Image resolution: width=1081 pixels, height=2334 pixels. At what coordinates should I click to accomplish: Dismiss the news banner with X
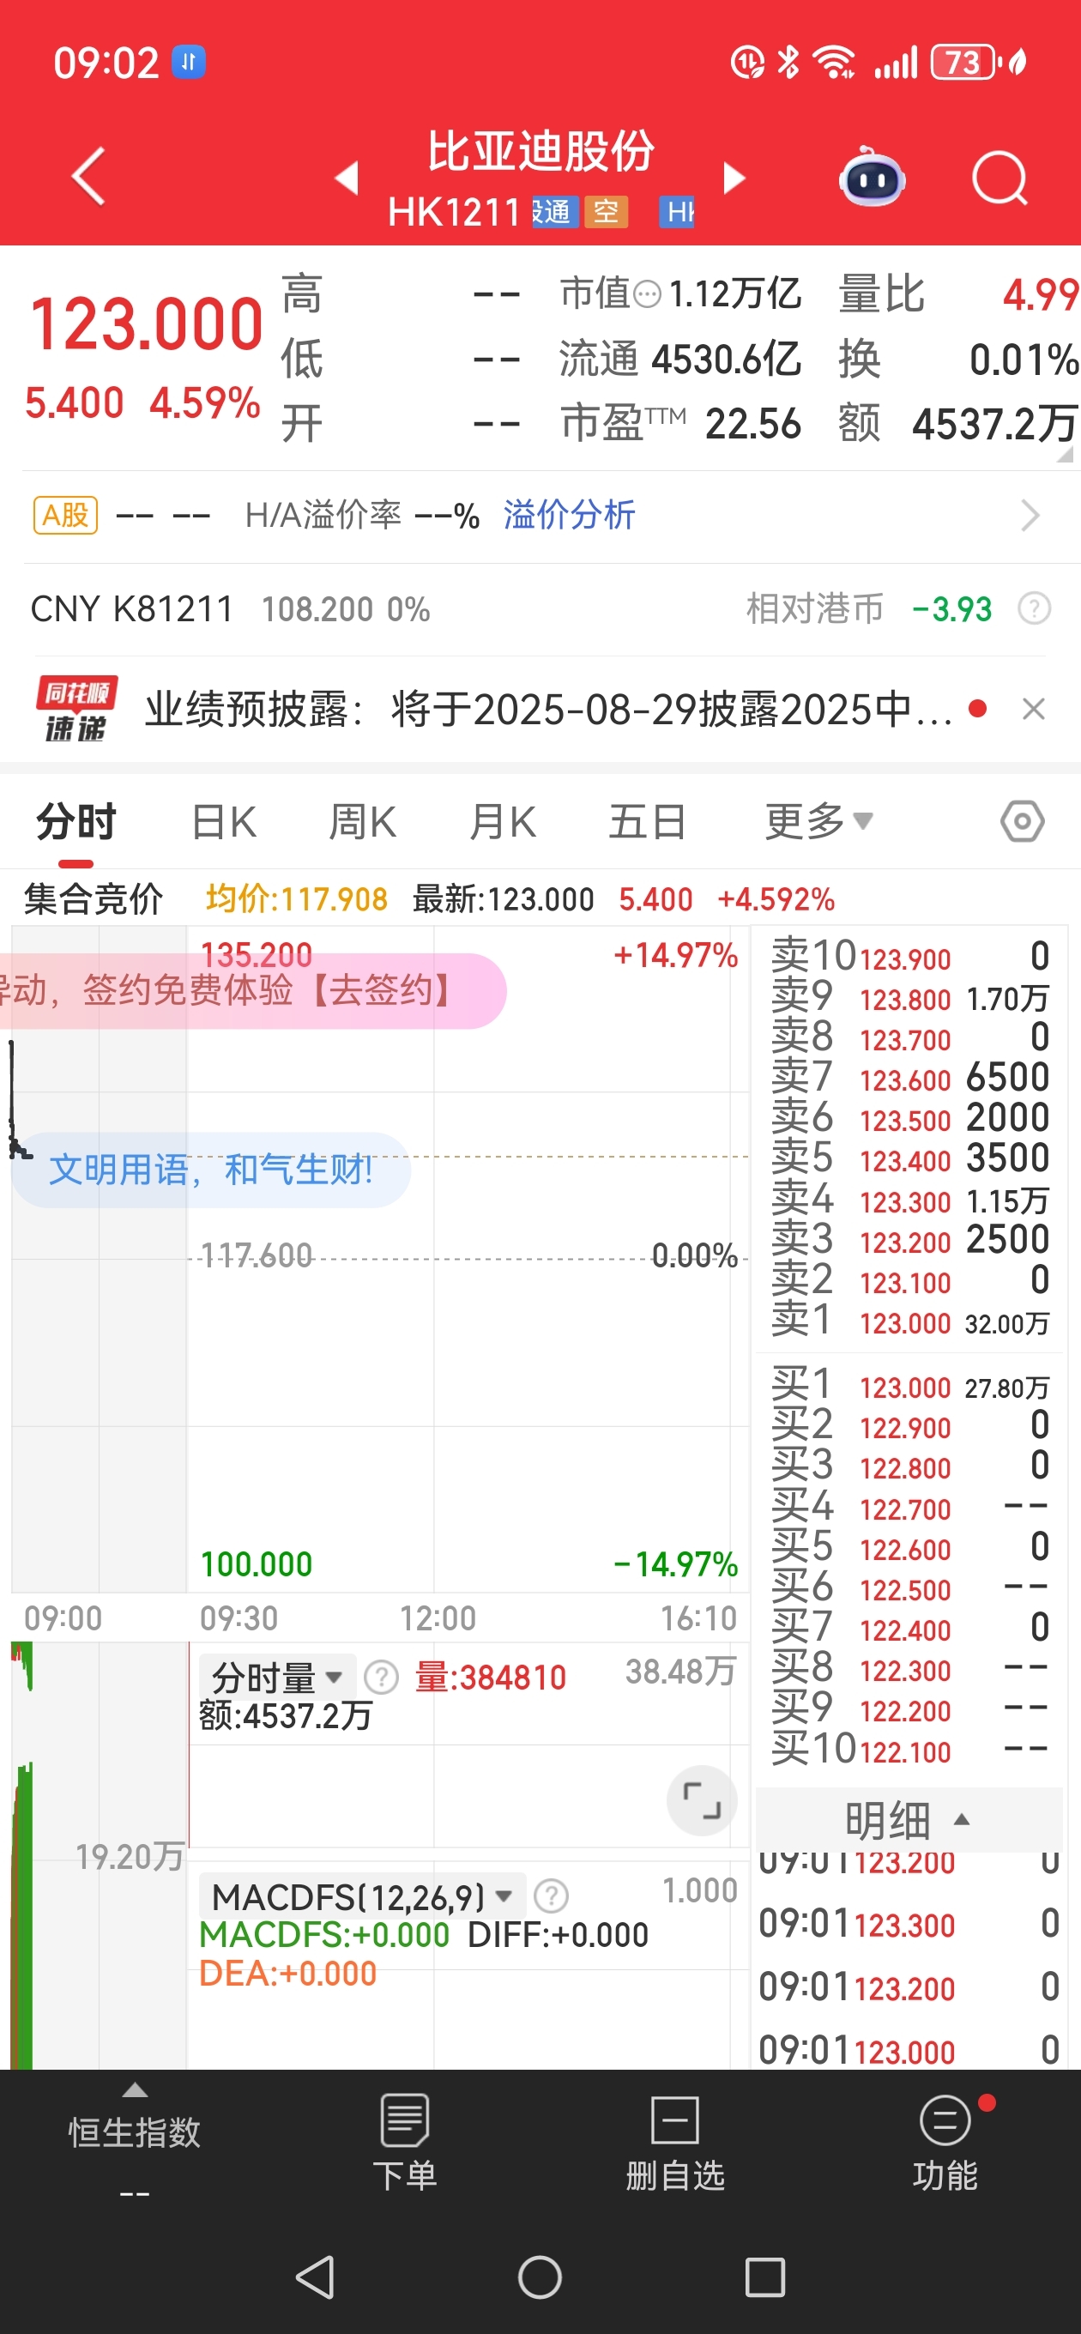coord(1033,709)
